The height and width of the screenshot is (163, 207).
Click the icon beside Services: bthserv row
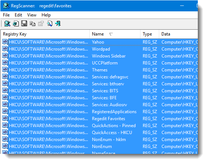[x=5, y=84]
